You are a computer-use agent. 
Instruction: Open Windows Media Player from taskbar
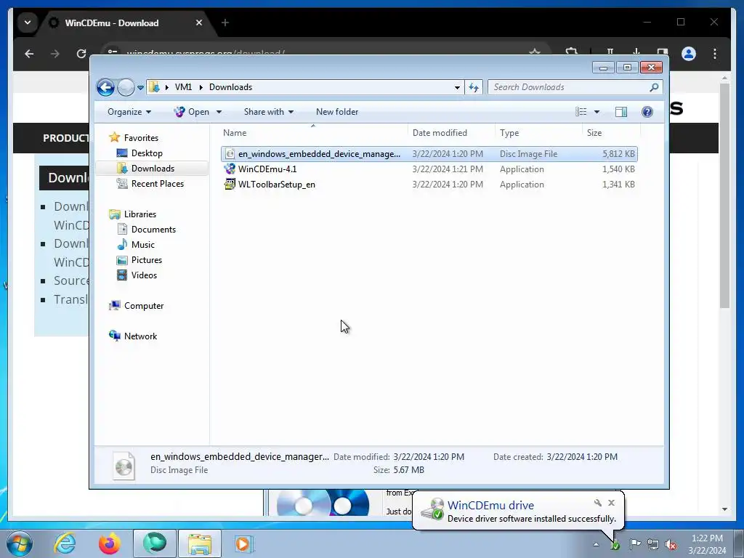244,543
